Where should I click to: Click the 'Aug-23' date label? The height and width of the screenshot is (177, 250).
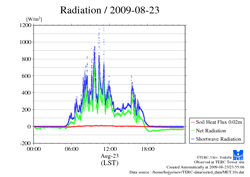[110, 156]
